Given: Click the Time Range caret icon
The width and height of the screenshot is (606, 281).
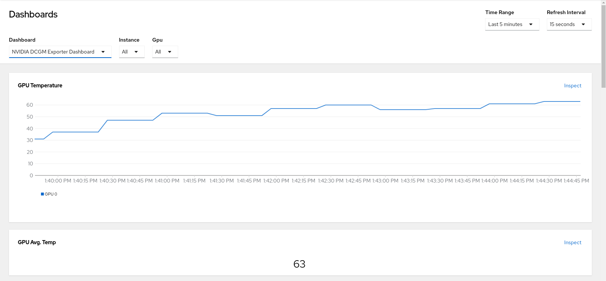Looking at the screenshot, I should (531, 24).
